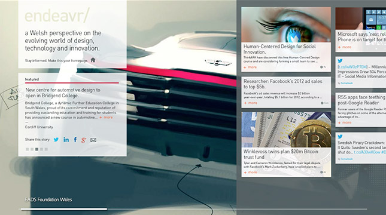
Task: Expand 'more' on the Bridgend College featured story
Action: pos(106,118)
